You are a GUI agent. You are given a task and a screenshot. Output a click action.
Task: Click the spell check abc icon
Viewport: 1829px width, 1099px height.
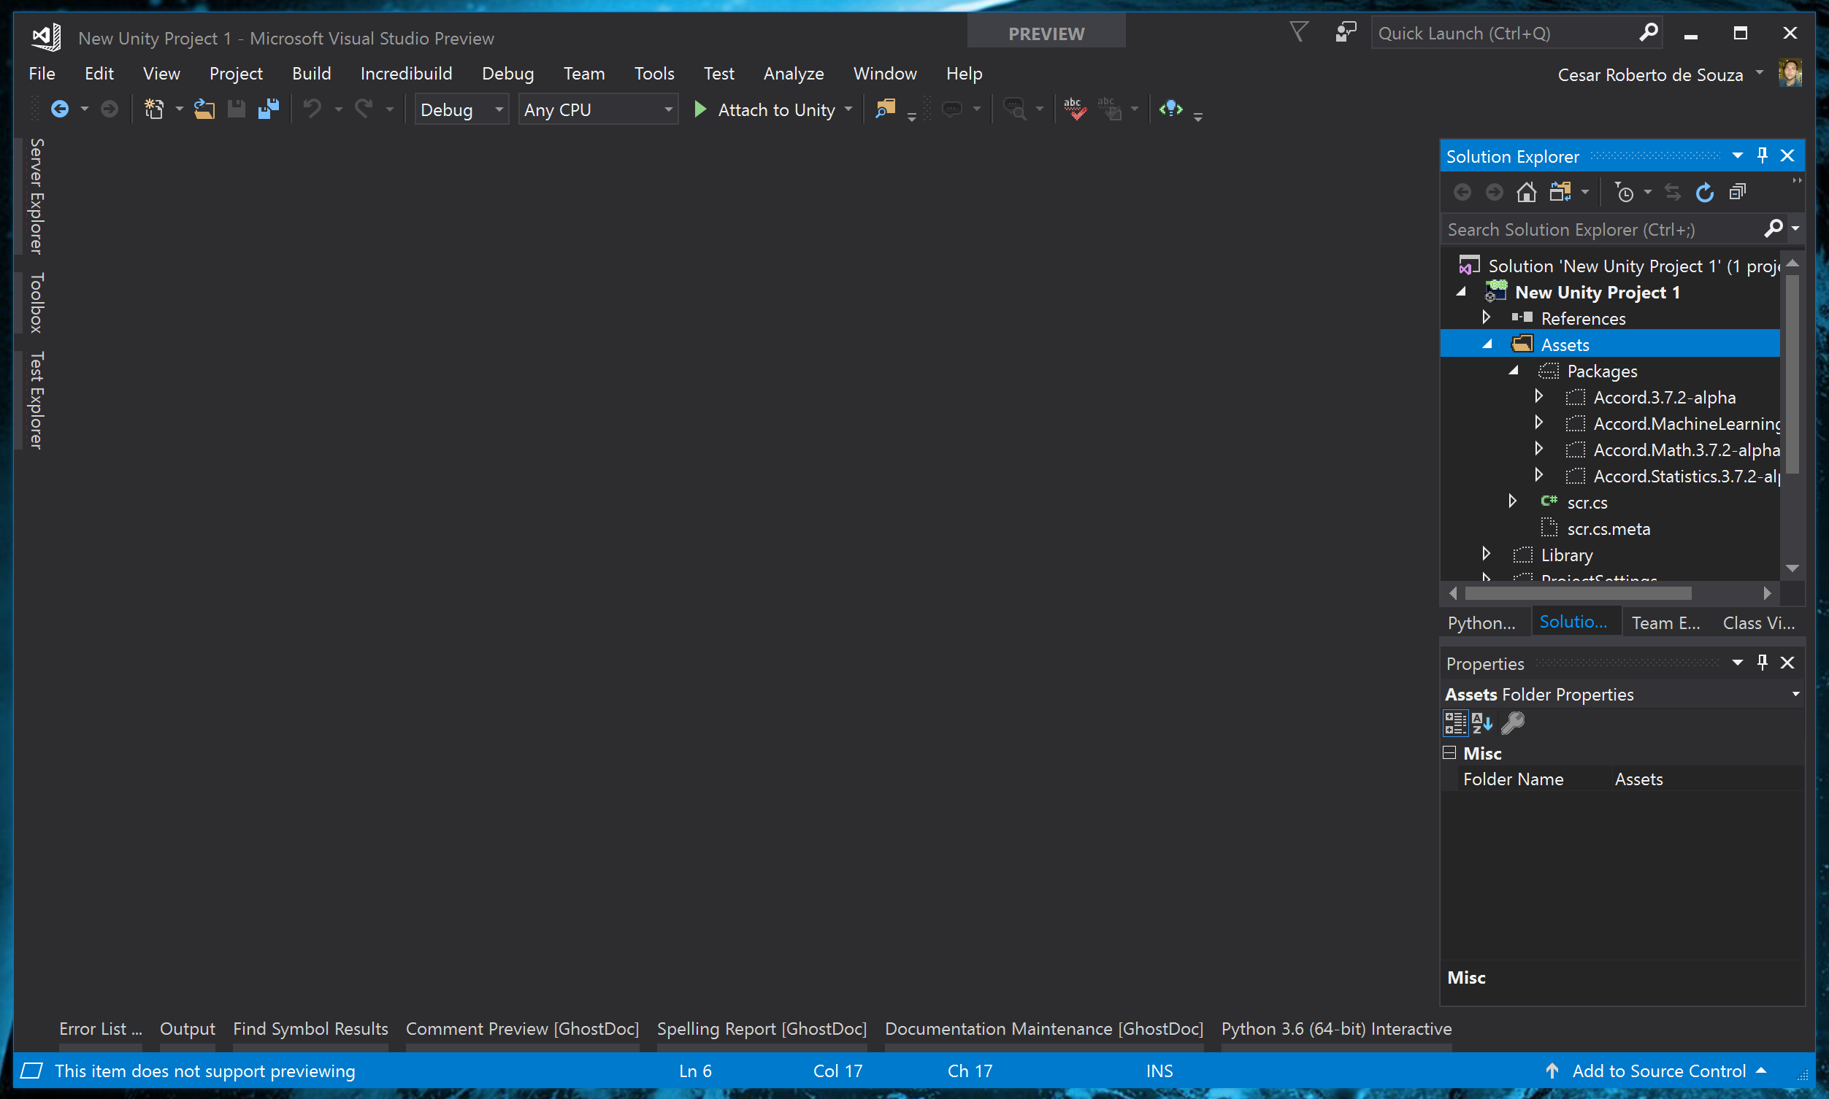pyautogui.click(x=1075, y=109)
